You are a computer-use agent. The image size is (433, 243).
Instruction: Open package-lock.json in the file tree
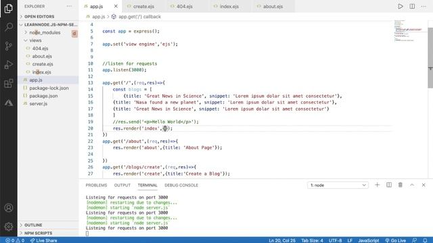click(49, 88)
